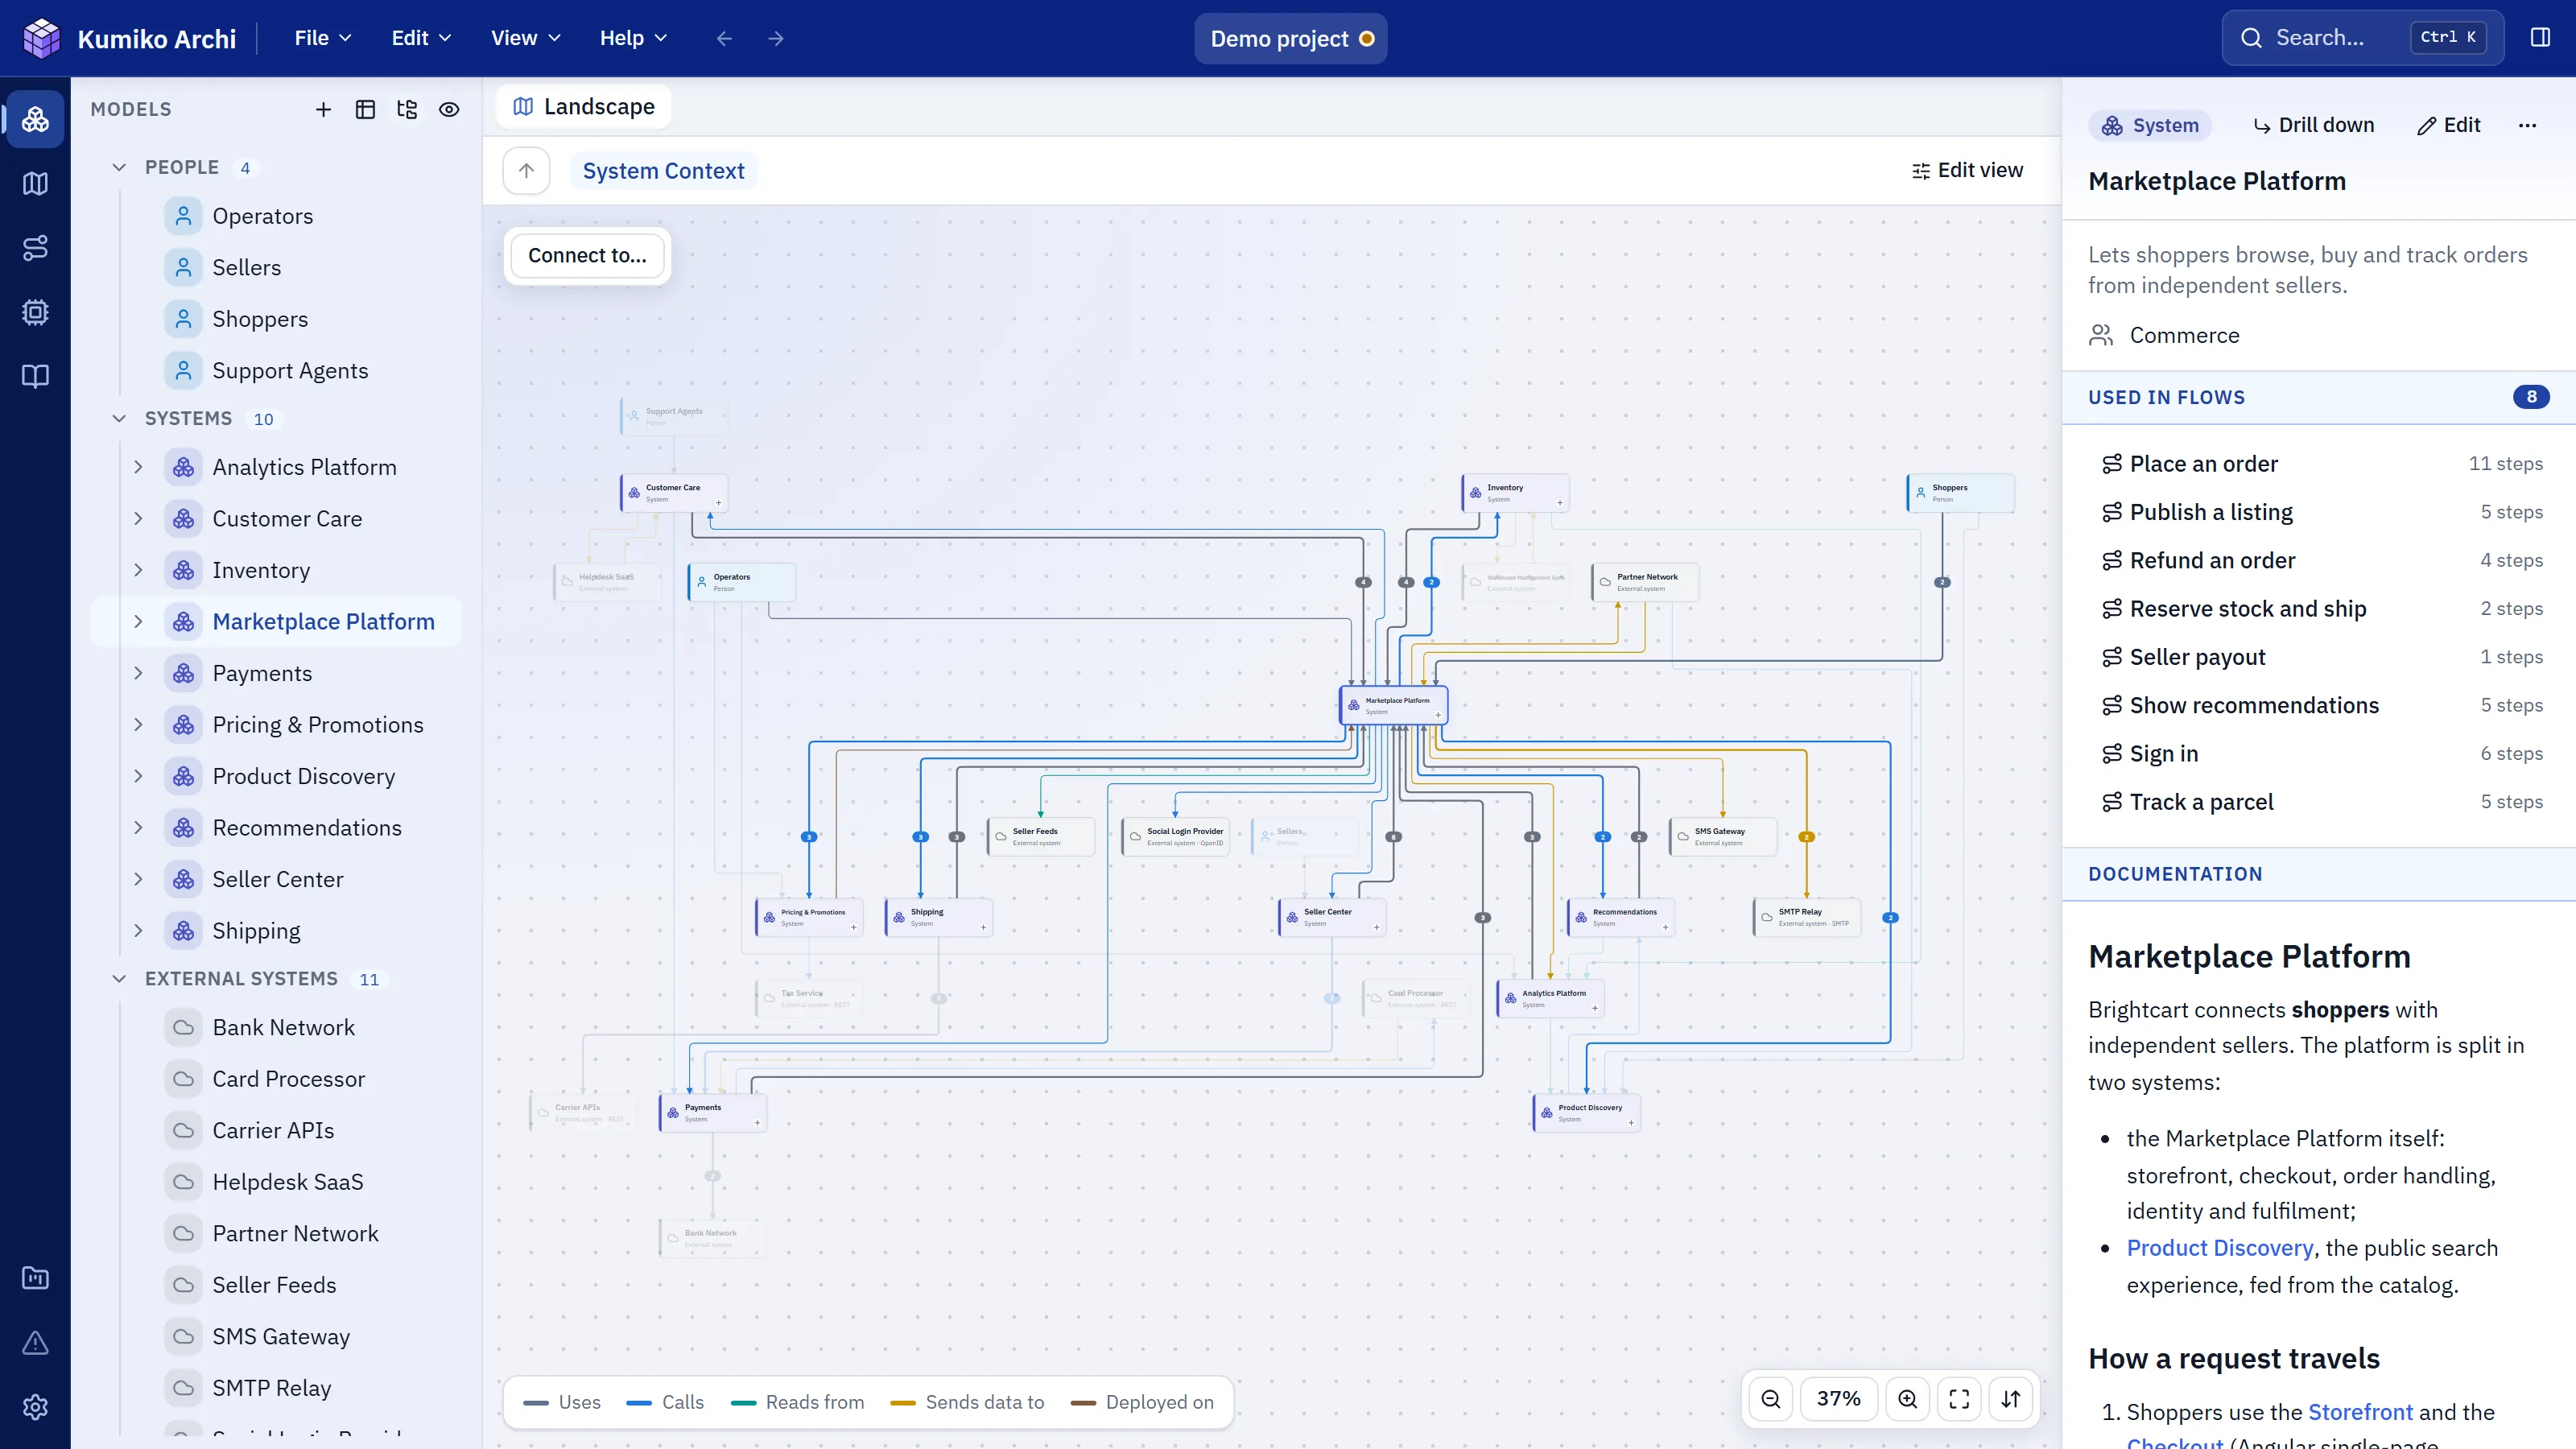The height and width of the screenshot is (1449, 2576).
Task: Navigate forward with right arrow
Action: [x=776, y=38]
